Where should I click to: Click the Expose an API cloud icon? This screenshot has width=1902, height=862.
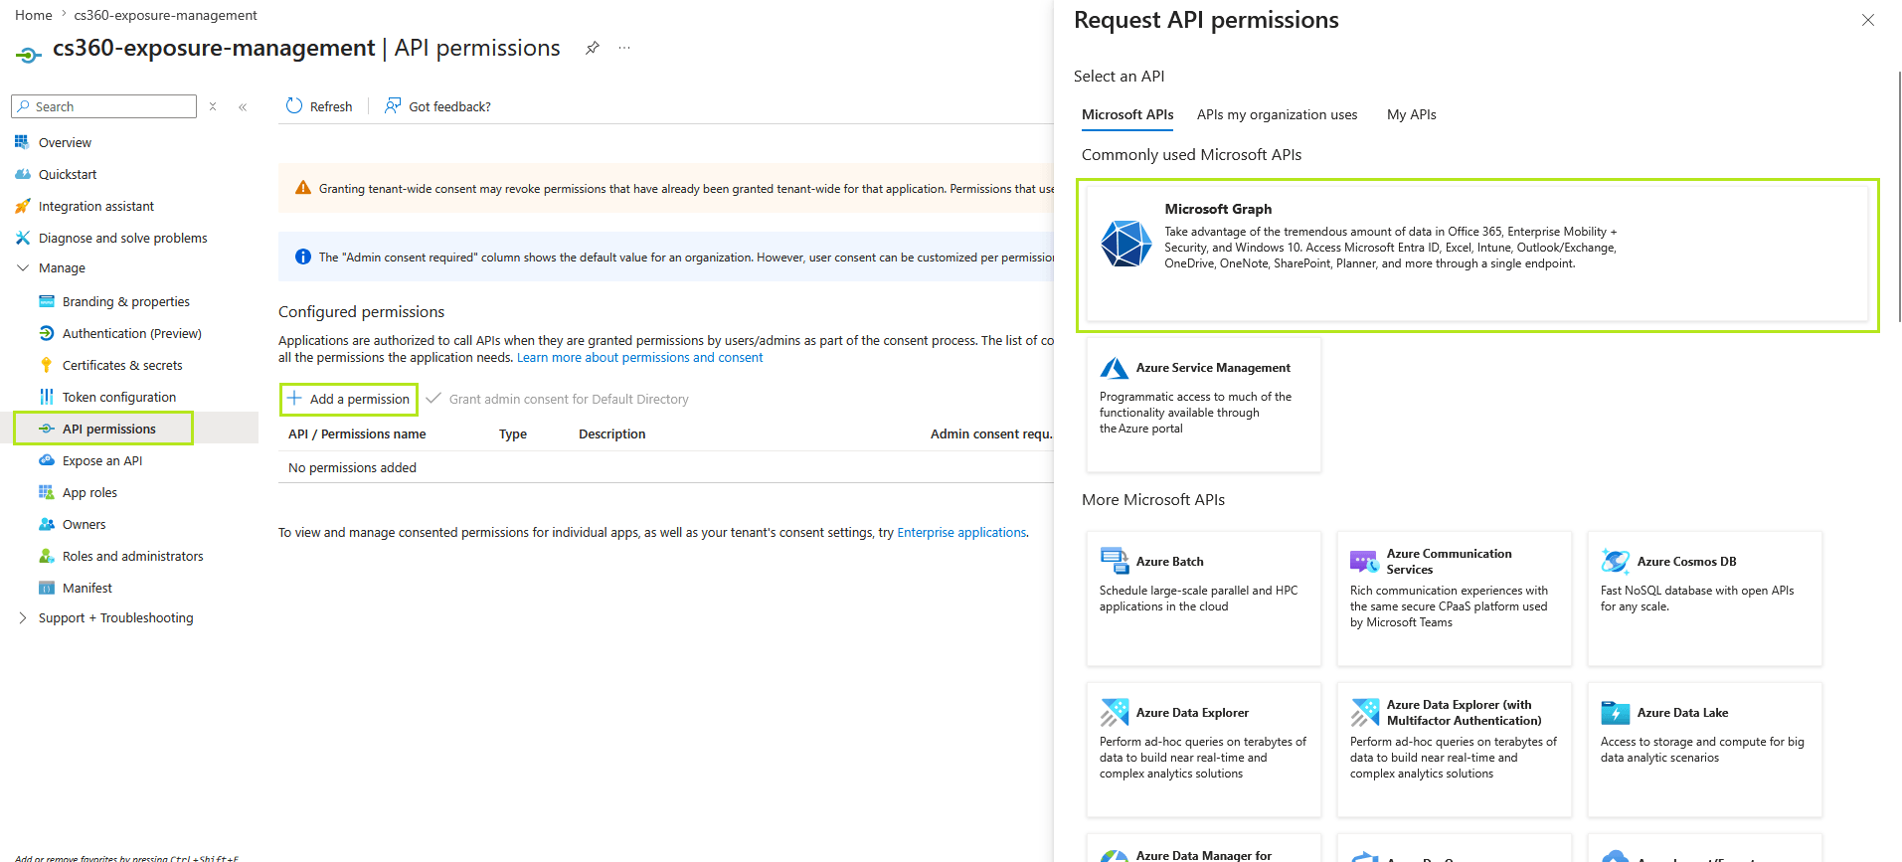[46, 460]
